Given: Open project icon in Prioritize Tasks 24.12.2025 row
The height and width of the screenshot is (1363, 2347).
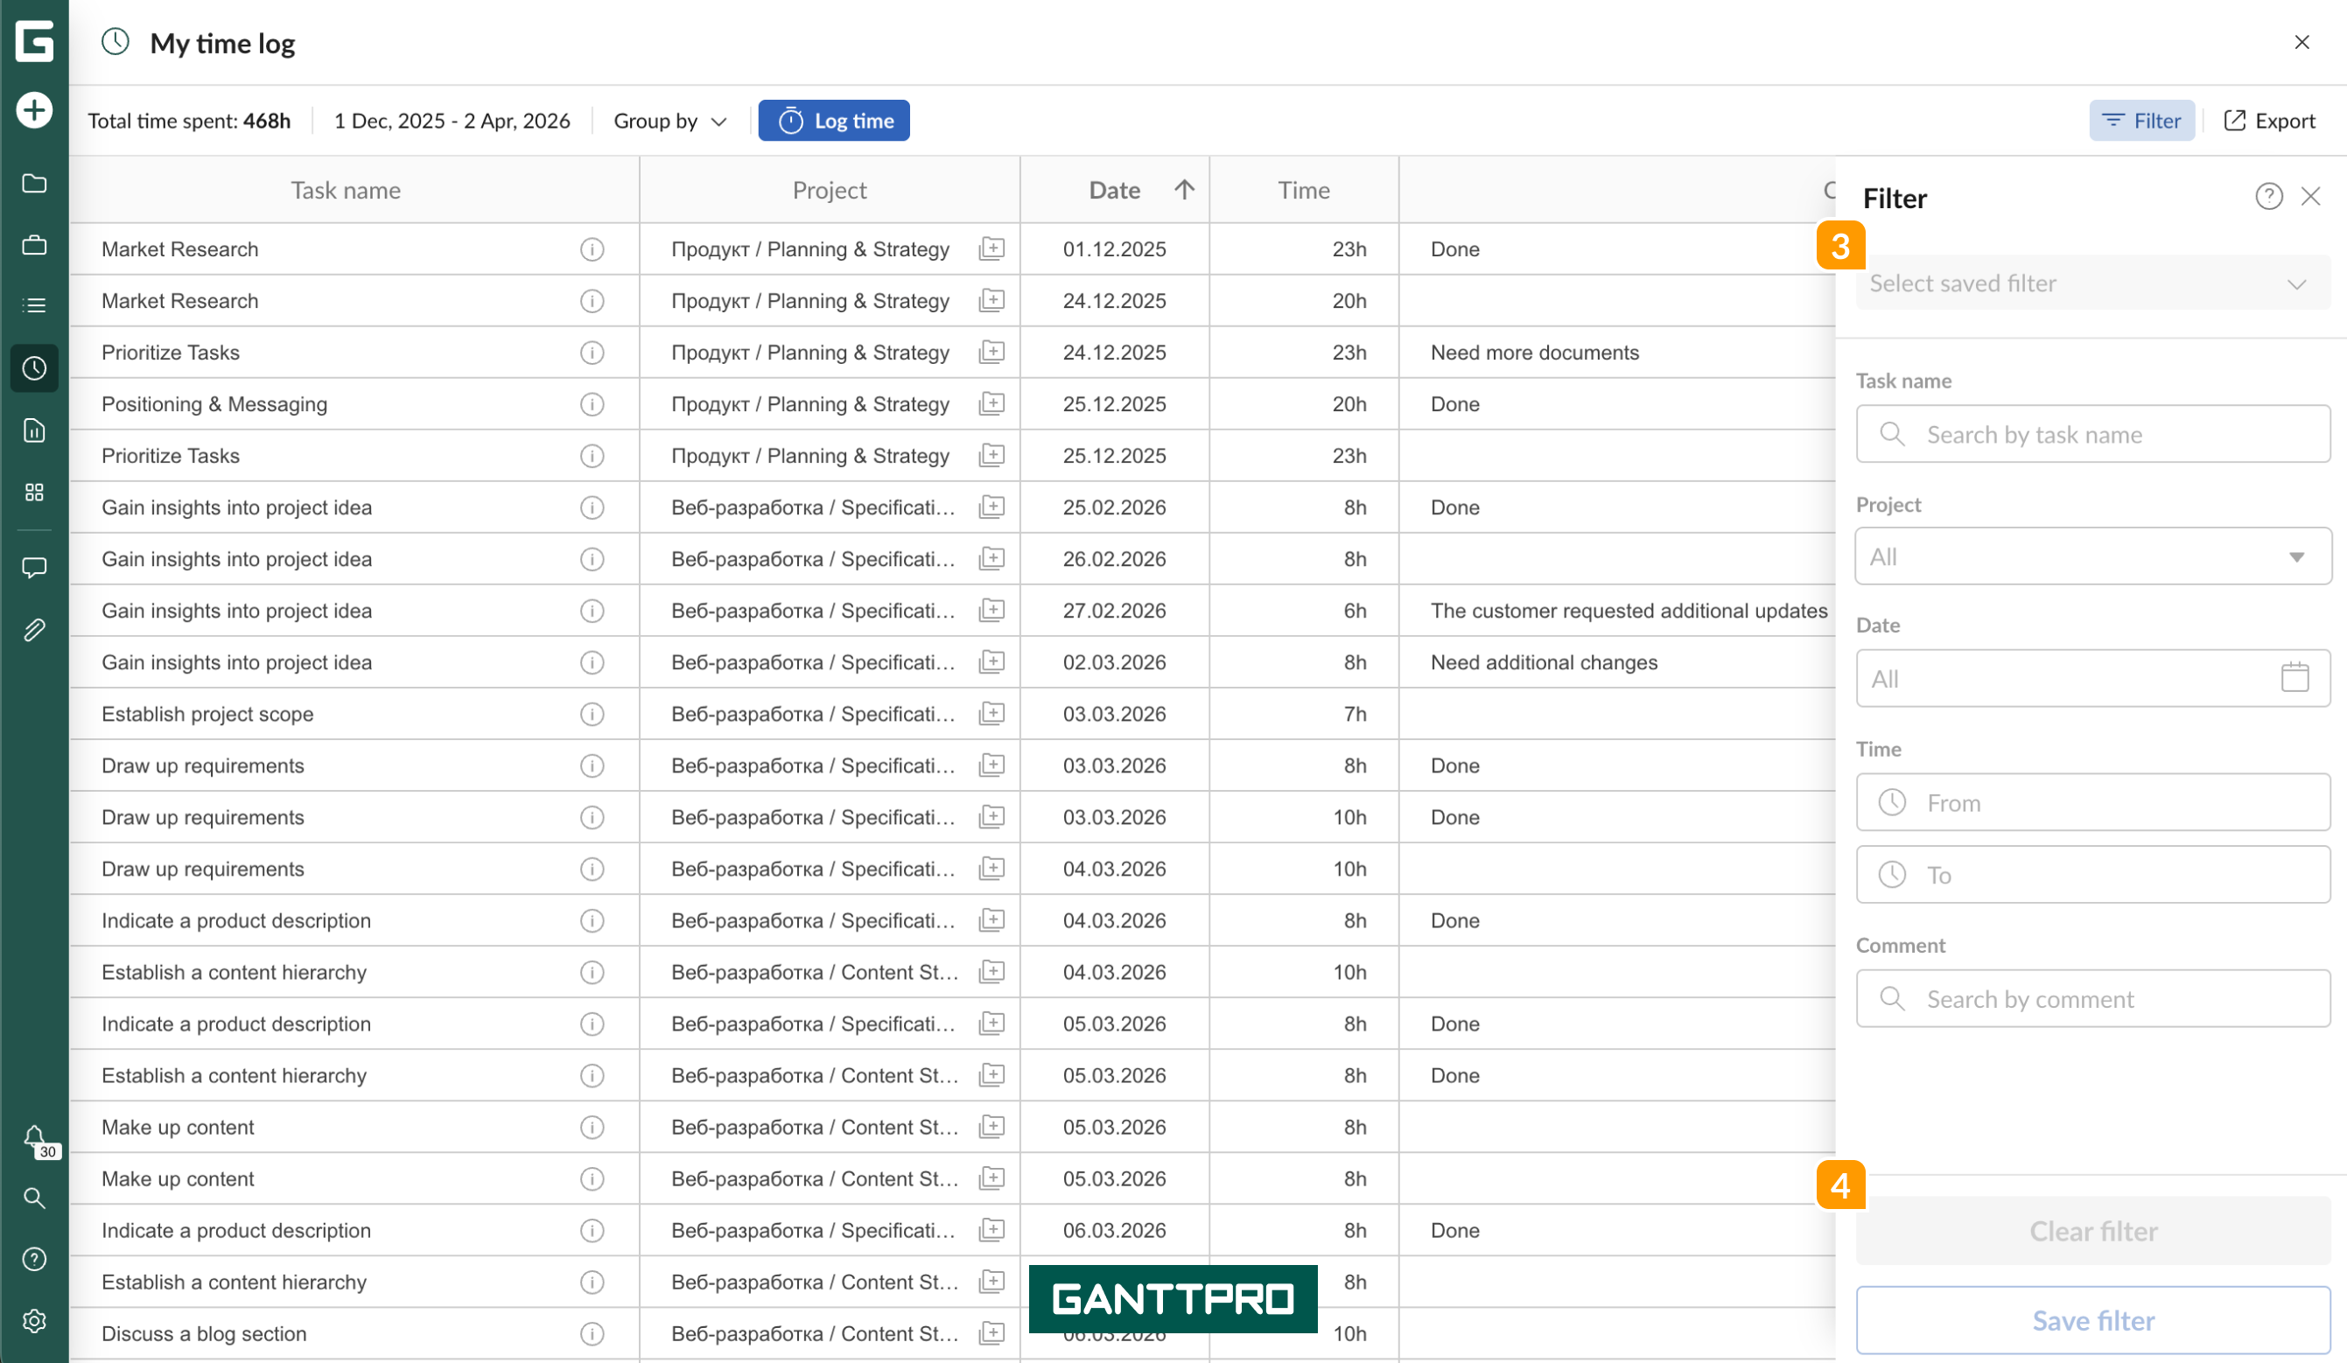Looking at the screenshot, I should pos(991,352).
